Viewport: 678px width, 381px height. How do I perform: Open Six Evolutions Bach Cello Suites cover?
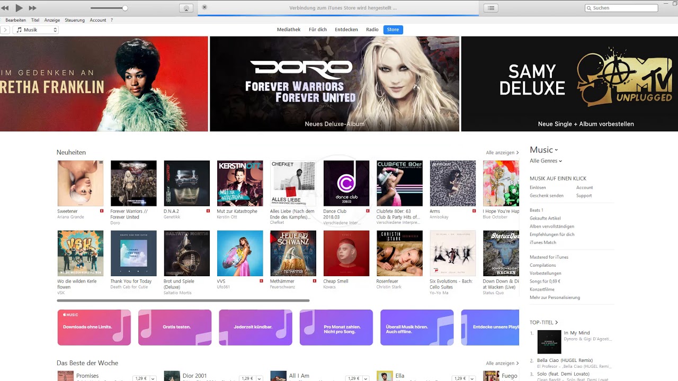tap(453, 253)
